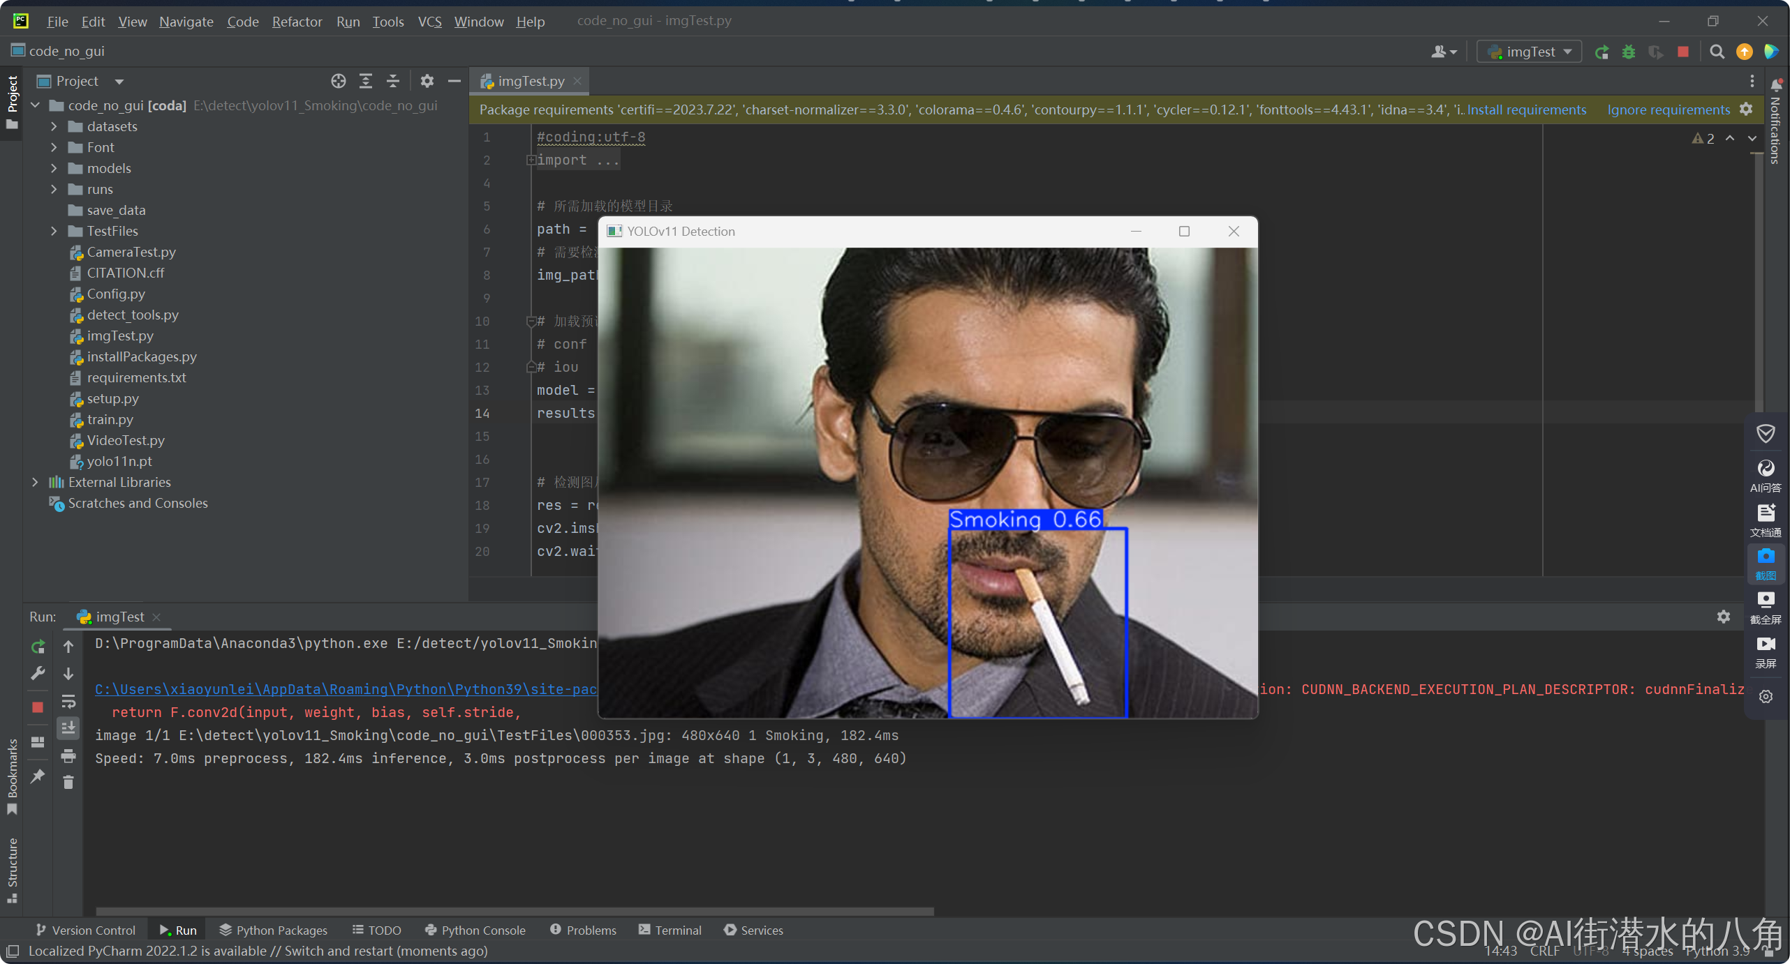Screen dimensions: 1790x964
Task: Expand External Libraries node
Action: (x=35, y=483)
